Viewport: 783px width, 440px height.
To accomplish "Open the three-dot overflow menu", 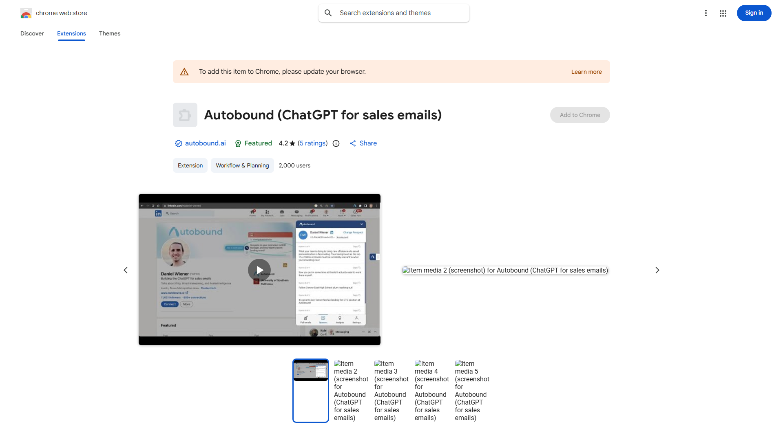I will point(706,13).
